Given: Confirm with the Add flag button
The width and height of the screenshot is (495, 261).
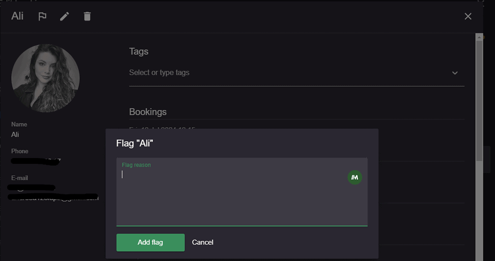Looking at the screenshot, I should (150, 242).
